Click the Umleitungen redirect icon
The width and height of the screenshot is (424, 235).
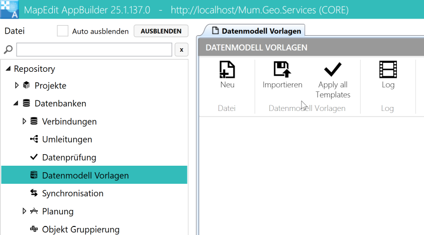(x=34, y=139)
